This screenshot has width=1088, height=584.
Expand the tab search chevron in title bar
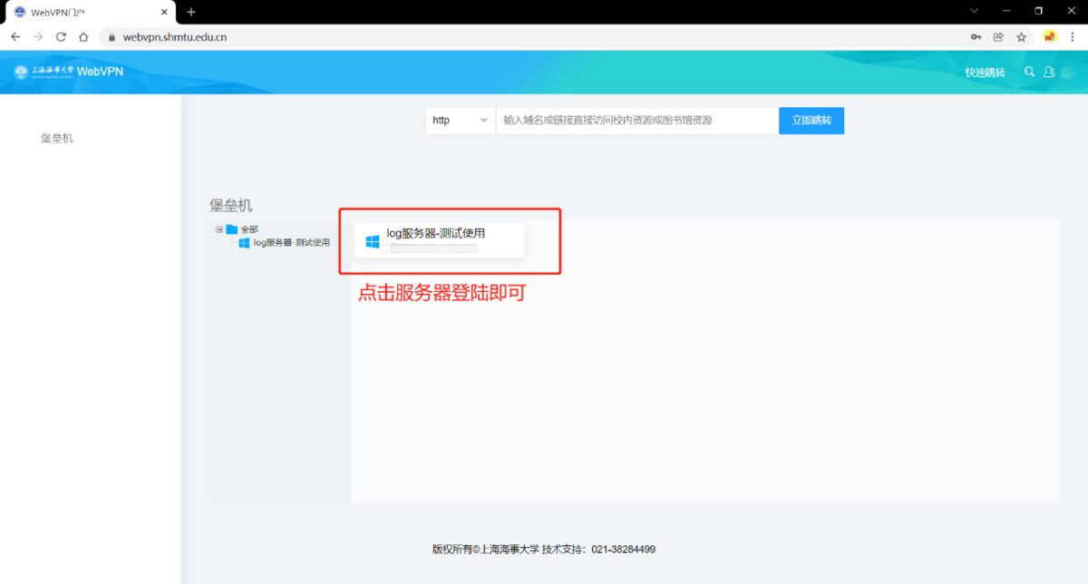point(975,11)
